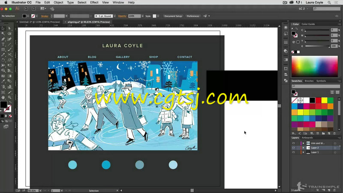Viewport: 343px width, 193px height.
Task: Hide Layer 1 visibility eye
Action: (x=293, y=152)
